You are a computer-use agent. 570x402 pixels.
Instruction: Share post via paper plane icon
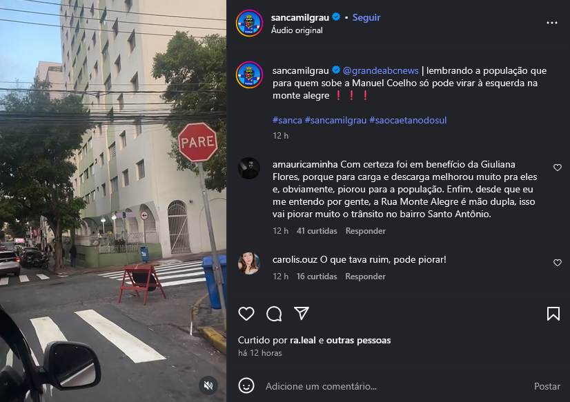click(x=302, y=313)
